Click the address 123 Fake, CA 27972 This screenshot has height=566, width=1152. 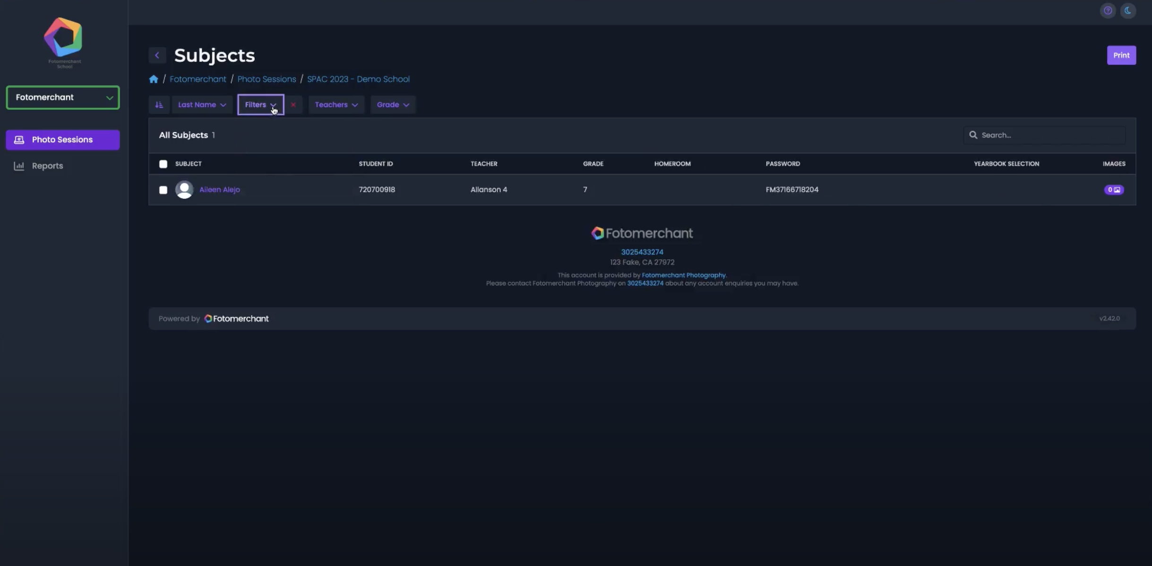tap(642, 262)
